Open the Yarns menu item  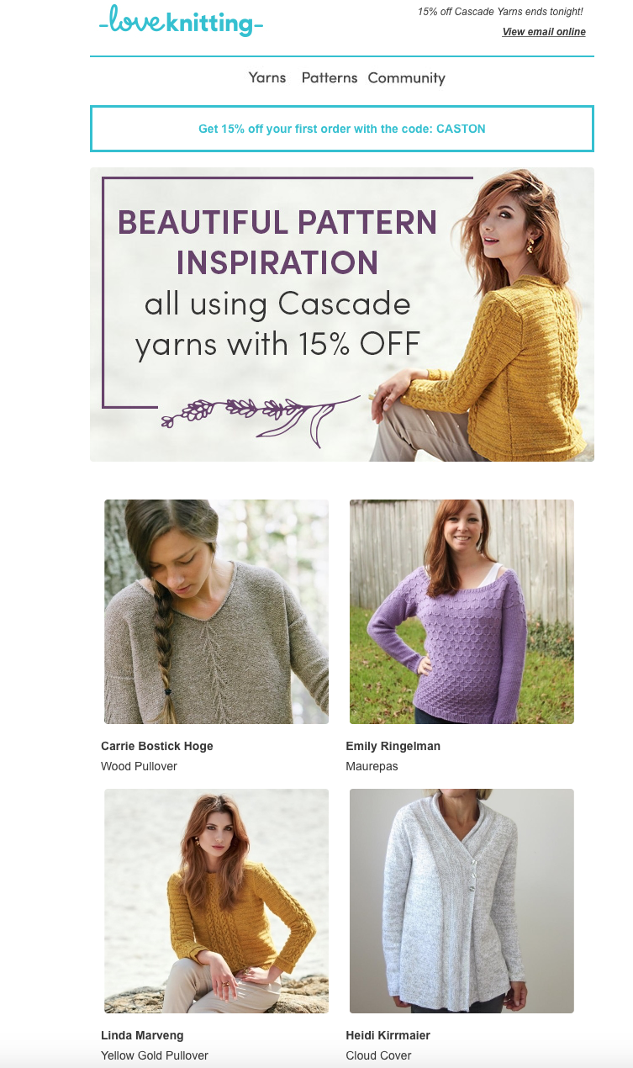click(267, 77)
